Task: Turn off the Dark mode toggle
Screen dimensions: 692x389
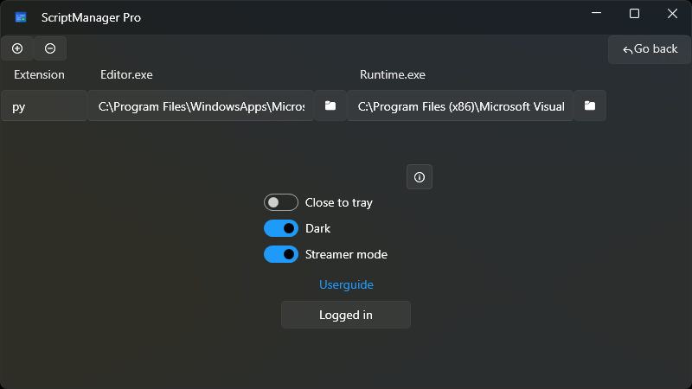Action: pos(281,228)
